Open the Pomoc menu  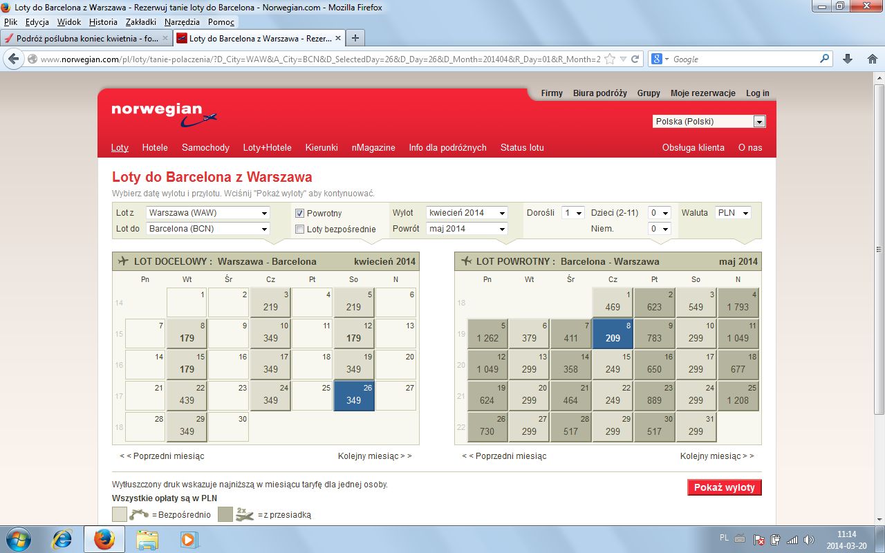221,22
